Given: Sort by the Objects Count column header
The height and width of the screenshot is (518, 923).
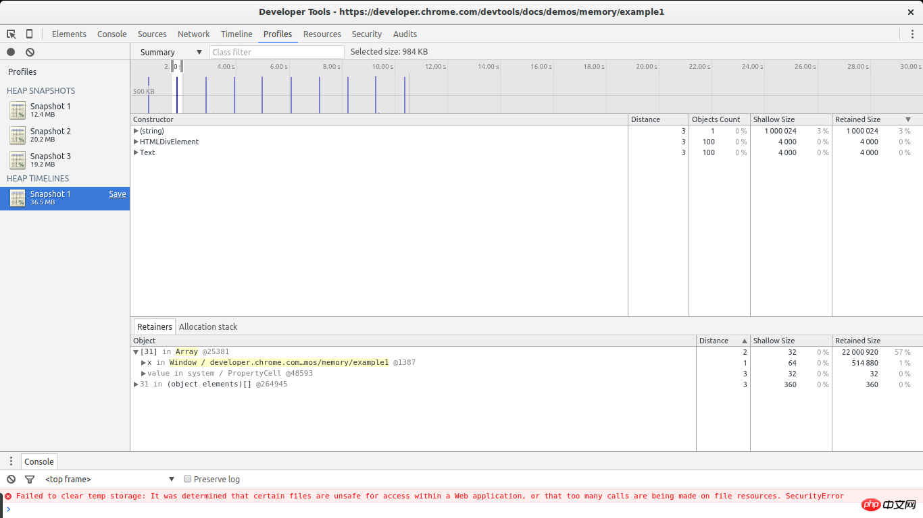Looking at the screenshot, I should pyautogui.click(x=720, y=119).
